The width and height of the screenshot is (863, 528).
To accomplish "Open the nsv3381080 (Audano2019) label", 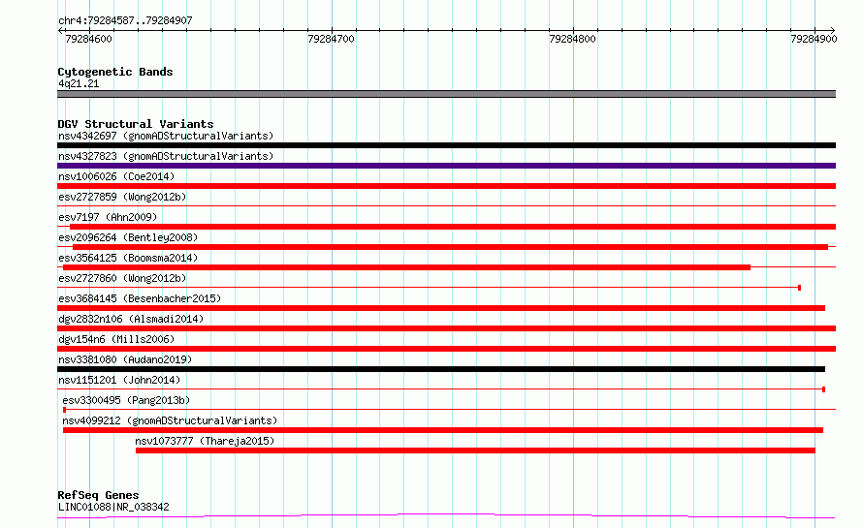I will point(125,359).
